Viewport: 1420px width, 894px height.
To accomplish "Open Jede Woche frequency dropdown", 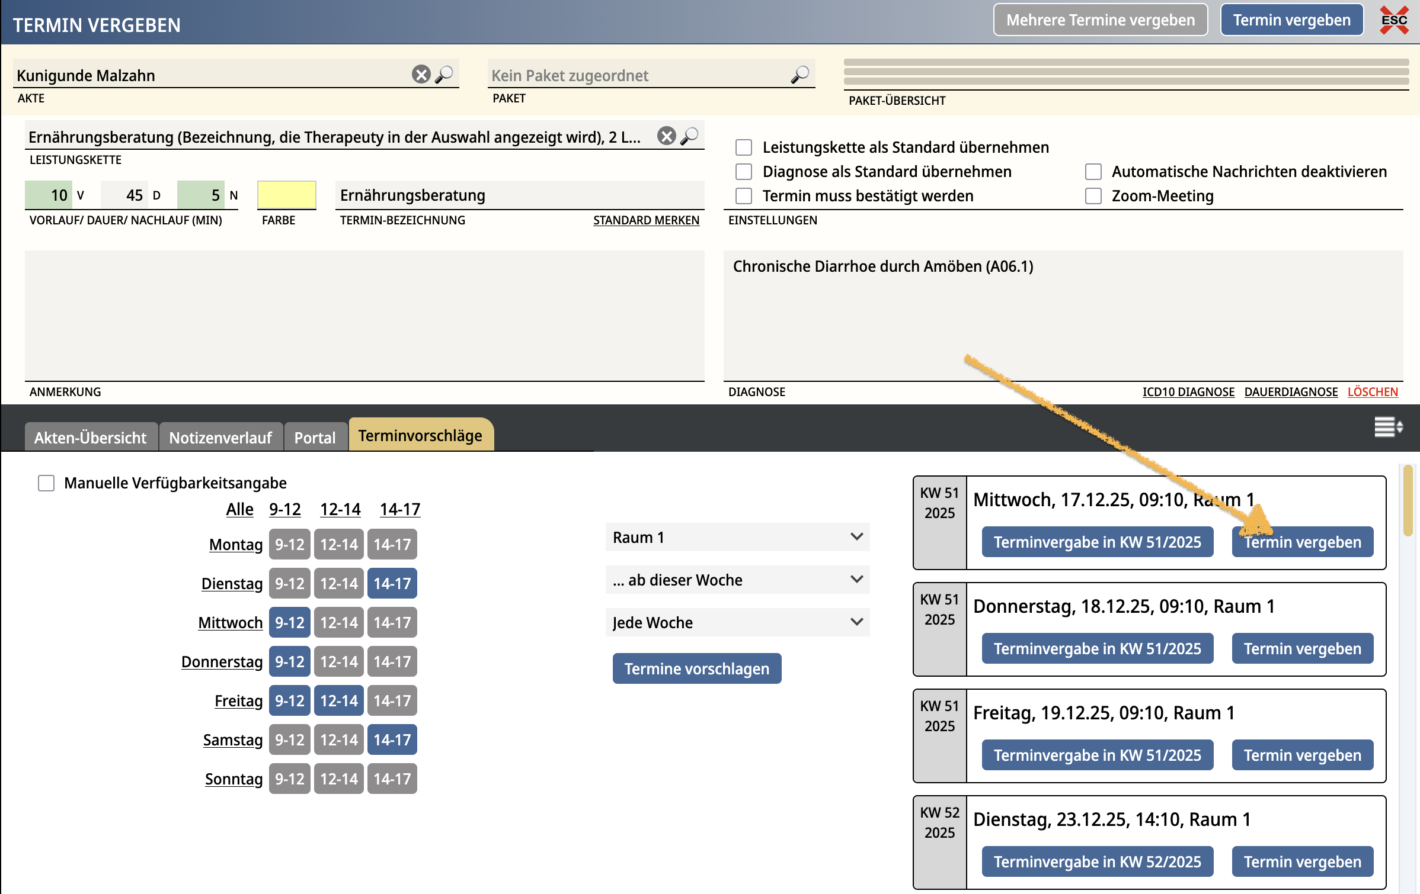I will tap(737, 622).
